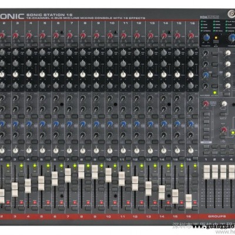Click channel 10's bottom gray EQ knob

(x=110, y=85)
